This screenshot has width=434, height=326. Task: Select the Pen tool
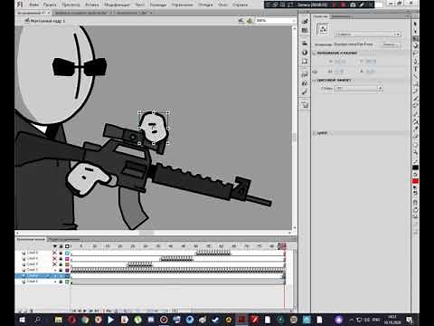pos(415,62)
